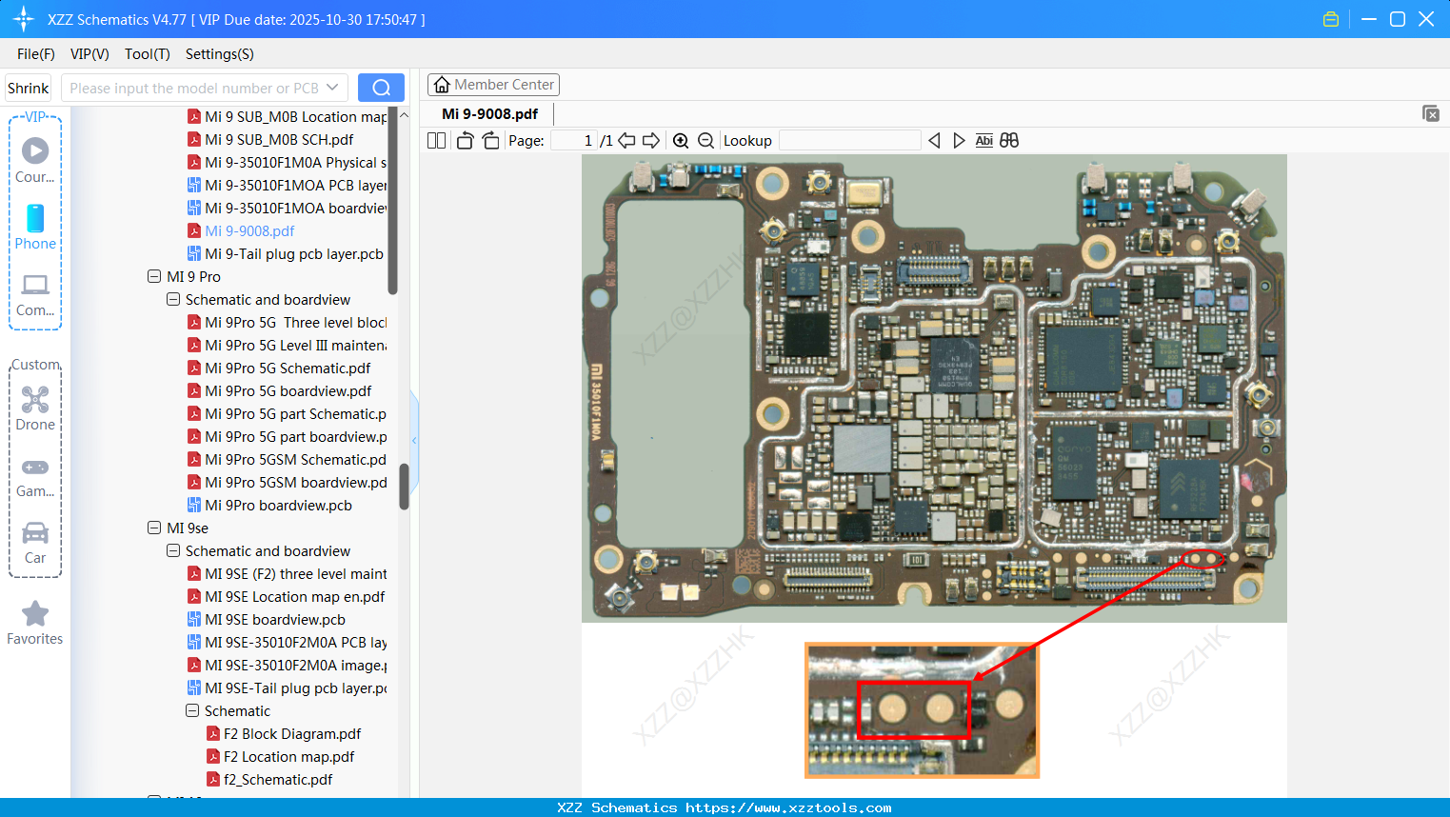Collapse the MI 9 Pro tree node

pyautogui.click(x=154, y=277)
